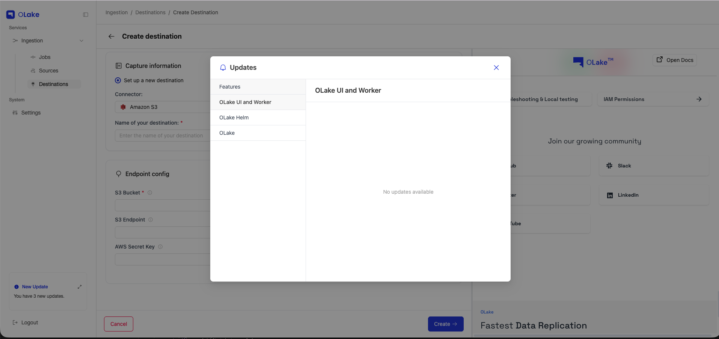Click the AWS Secret Key info icon
The width and height of the screenshot is (719, 339).
160,247
